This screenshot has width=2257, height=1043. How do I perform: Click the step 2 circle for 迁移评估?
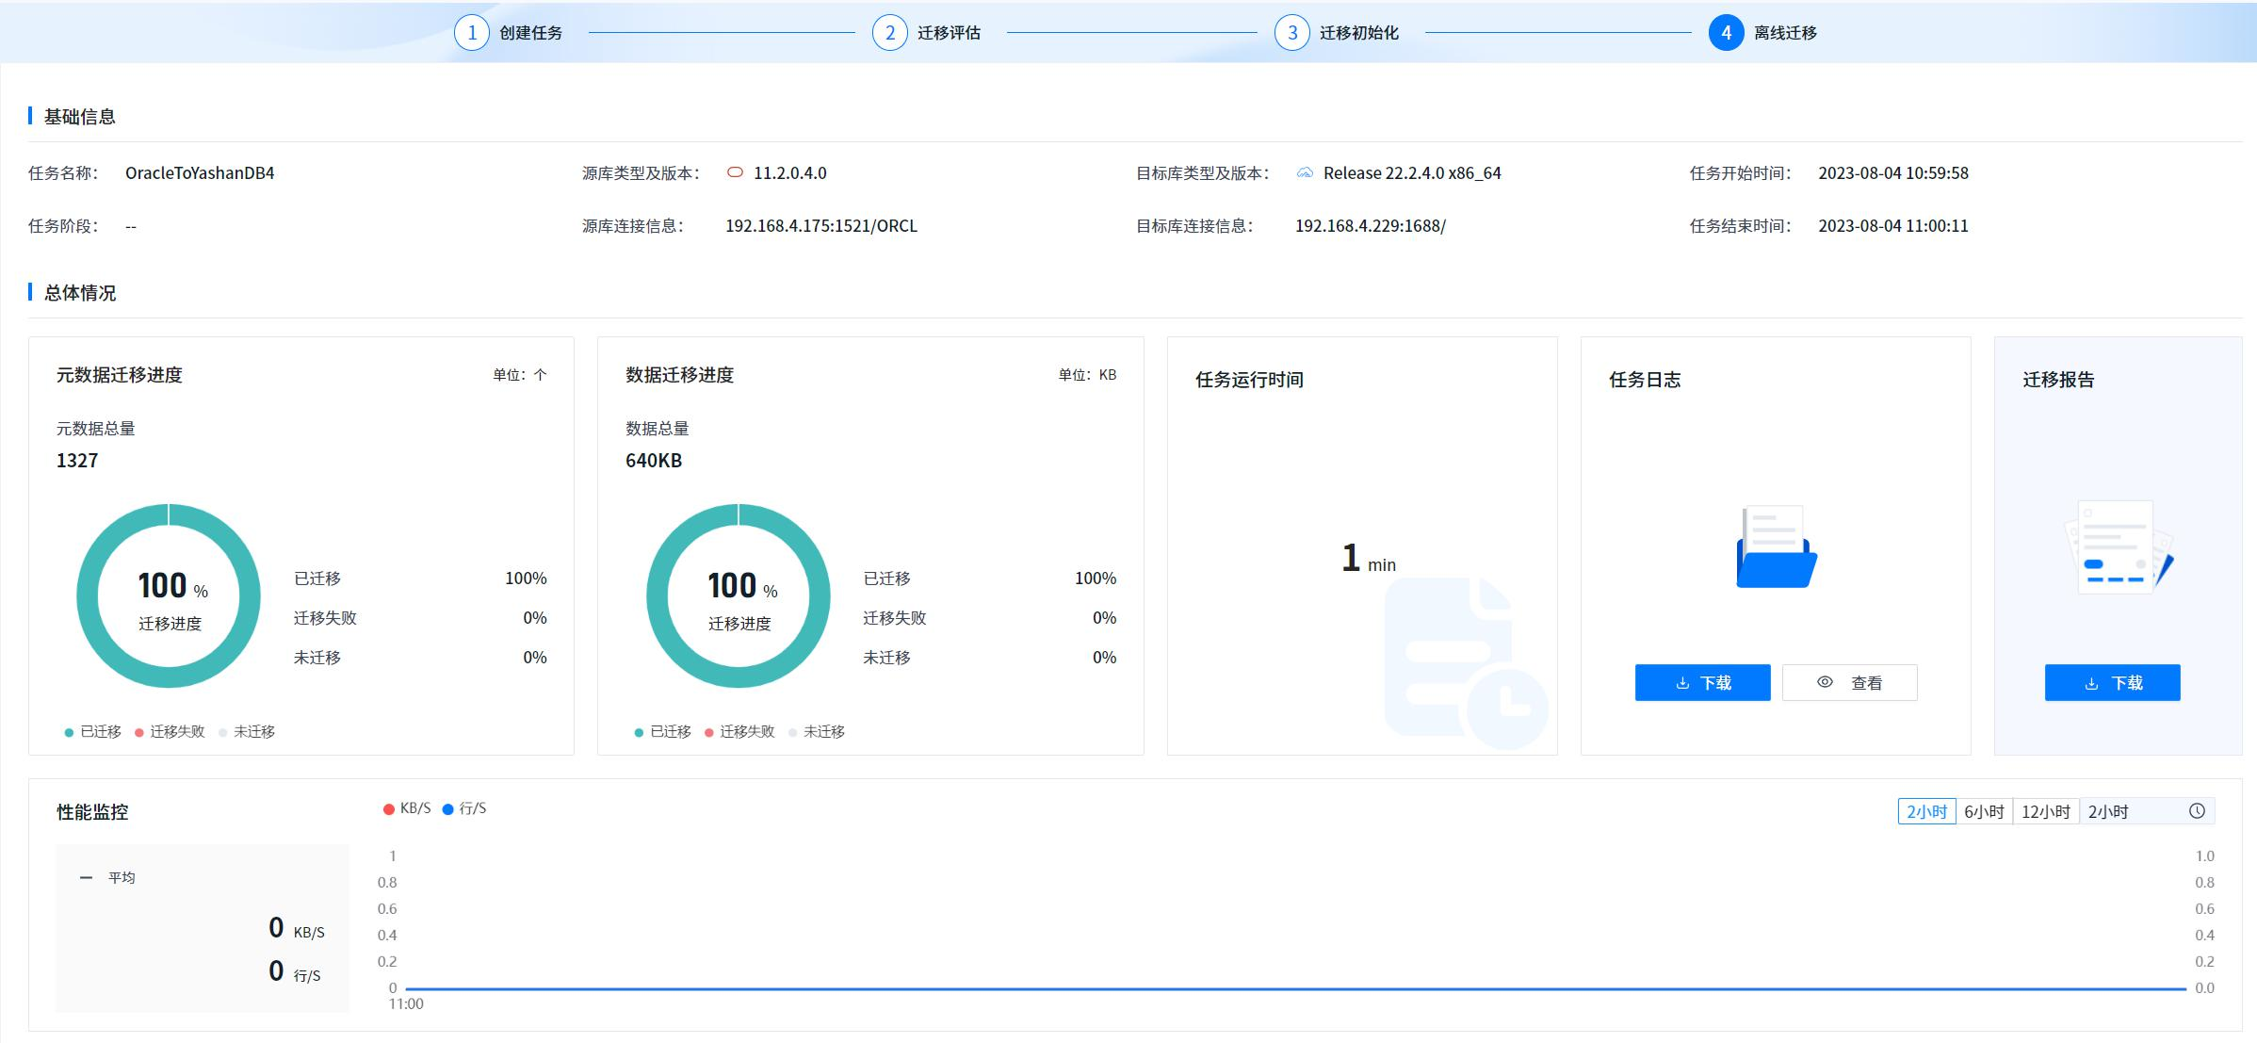pos(889,33)
